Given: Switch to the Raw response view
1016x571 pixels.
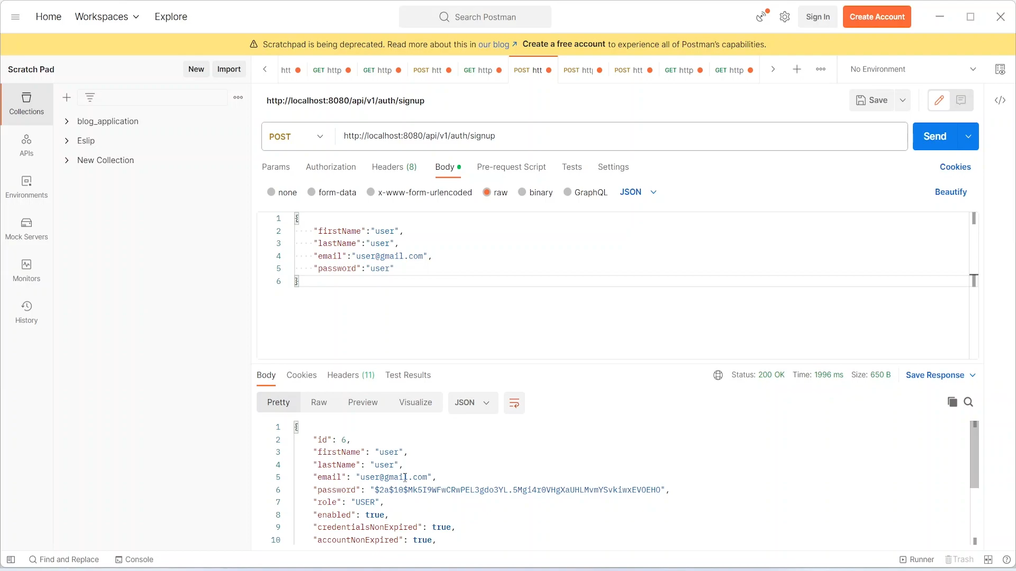Looking at the screenshot, I should coord(319,402).
